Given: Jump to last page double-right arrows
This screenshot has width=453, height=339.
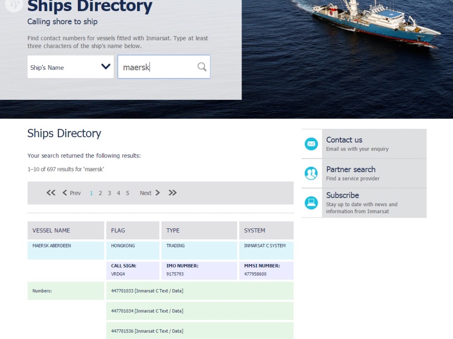Looking at the screenshot, I should click(x=173, y=192).
